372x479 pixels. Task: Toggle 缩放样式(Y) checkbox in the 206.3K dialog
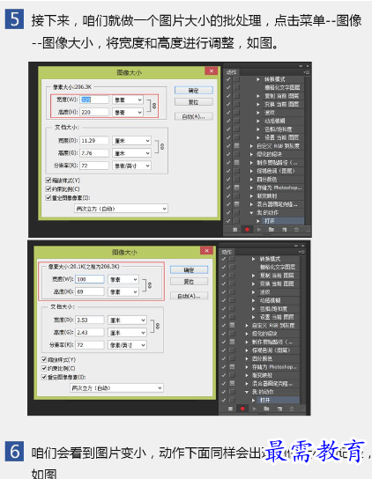(48, 181)
